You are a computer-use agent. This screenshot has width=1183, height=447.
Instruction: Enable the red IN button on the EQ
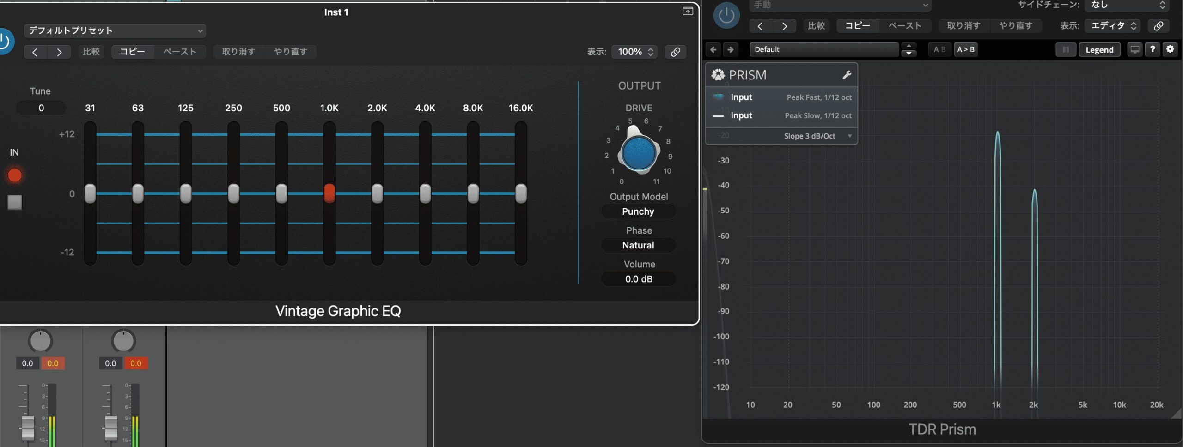pos(15,175)
